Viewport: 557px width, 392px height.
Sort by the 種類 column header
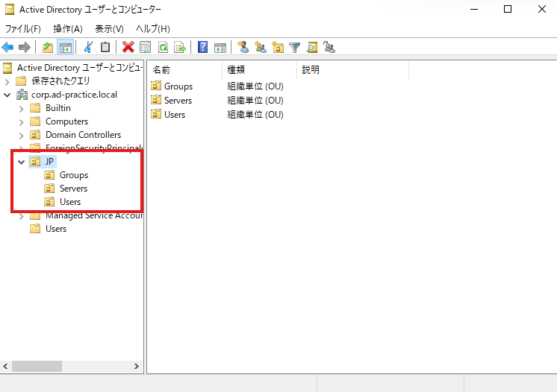tap(260, 70)
